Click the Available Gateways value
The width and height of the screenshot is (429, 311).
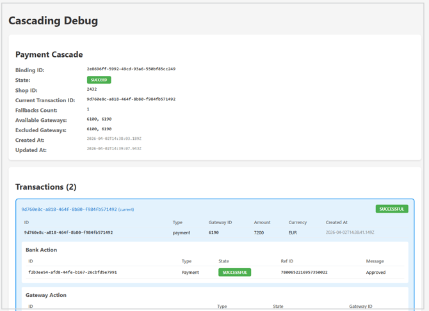click(x=99, y=119)
